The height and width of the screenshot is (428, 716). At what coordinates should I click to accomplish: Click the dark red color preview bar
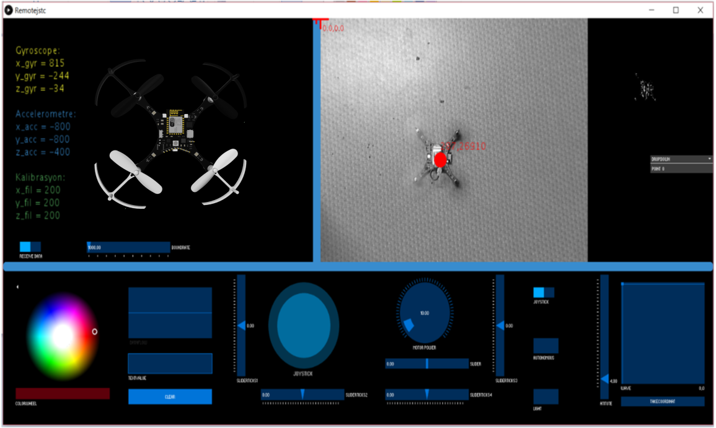click(63, 394)
